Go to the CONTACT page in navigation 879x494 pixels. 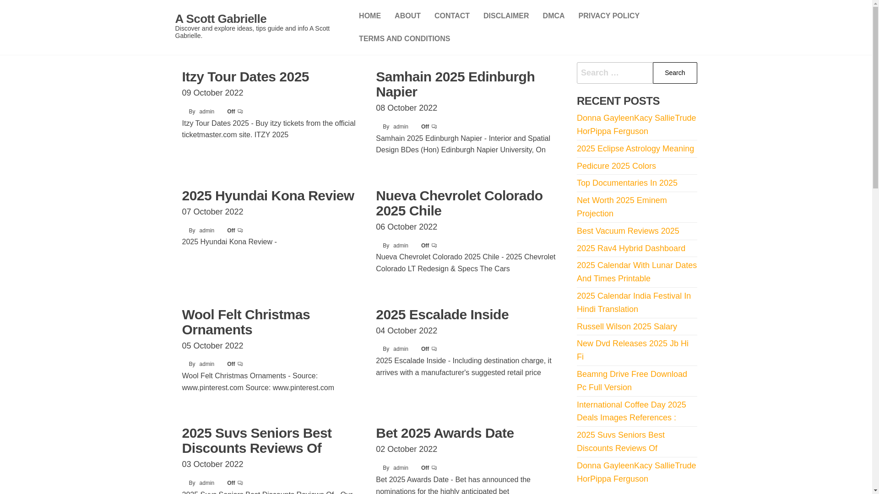(452, 16)
